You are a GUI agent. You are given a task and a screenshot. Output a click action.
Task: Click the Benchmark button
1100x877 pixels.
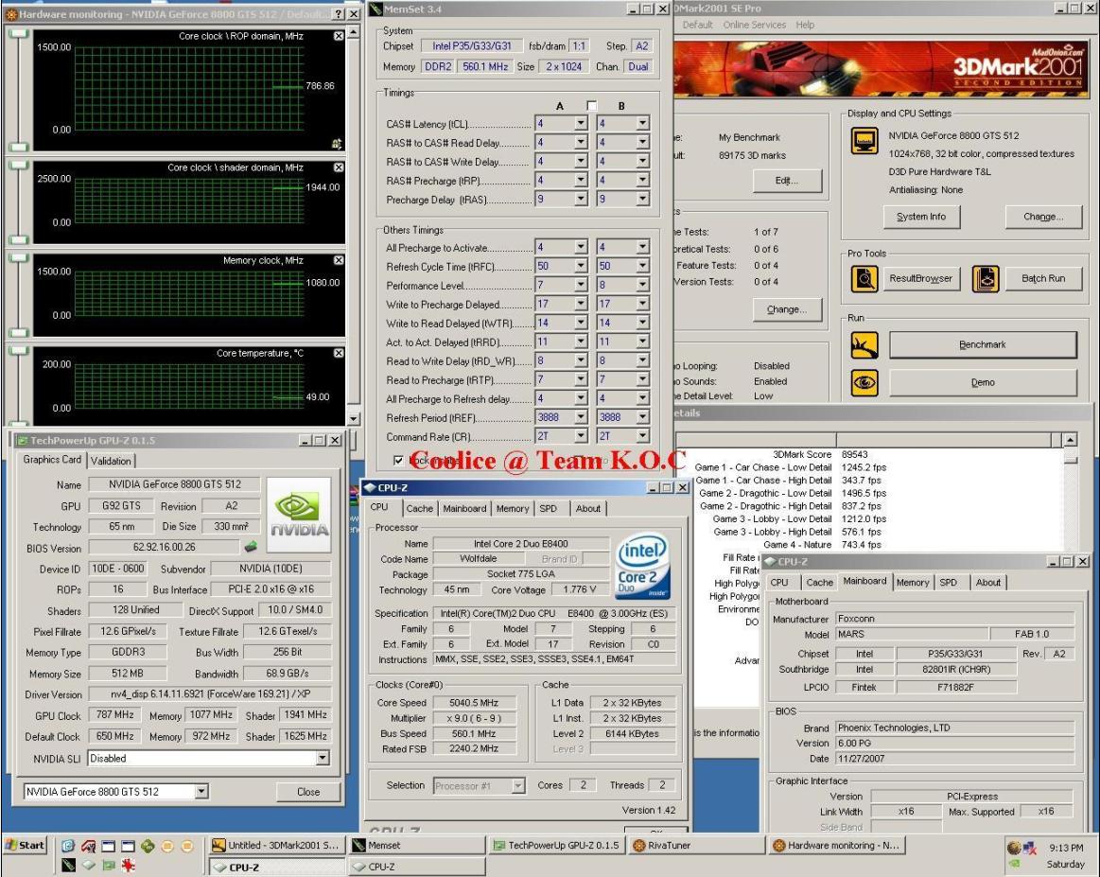point(983,344)
